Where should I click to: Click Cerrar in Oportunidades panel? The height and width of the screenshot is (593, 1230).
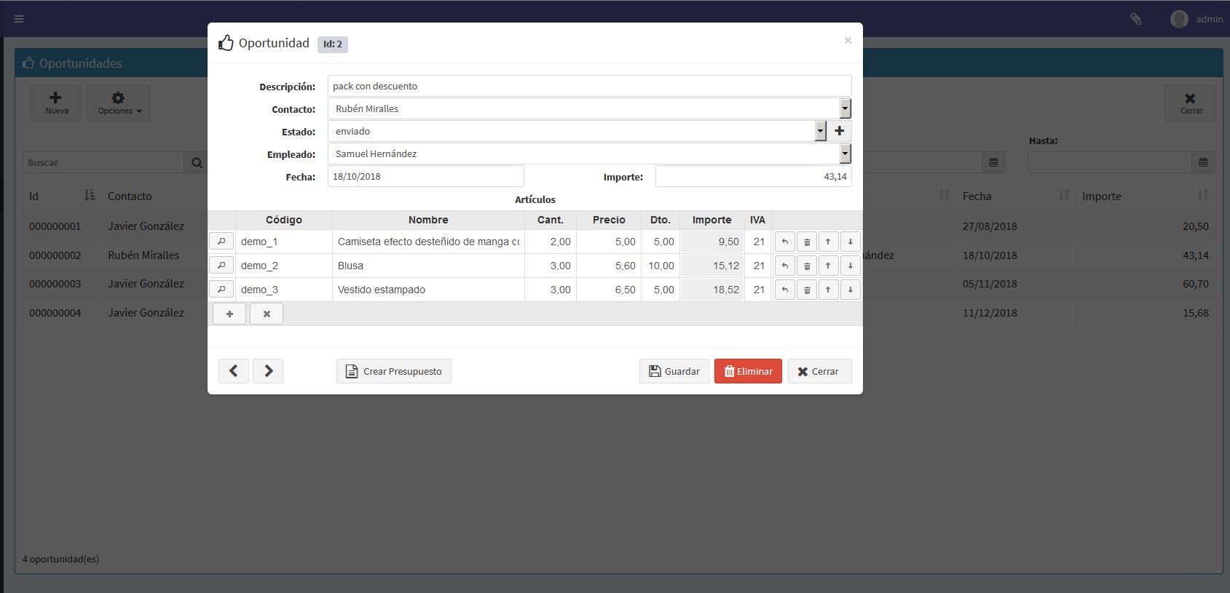point(1190,103)
